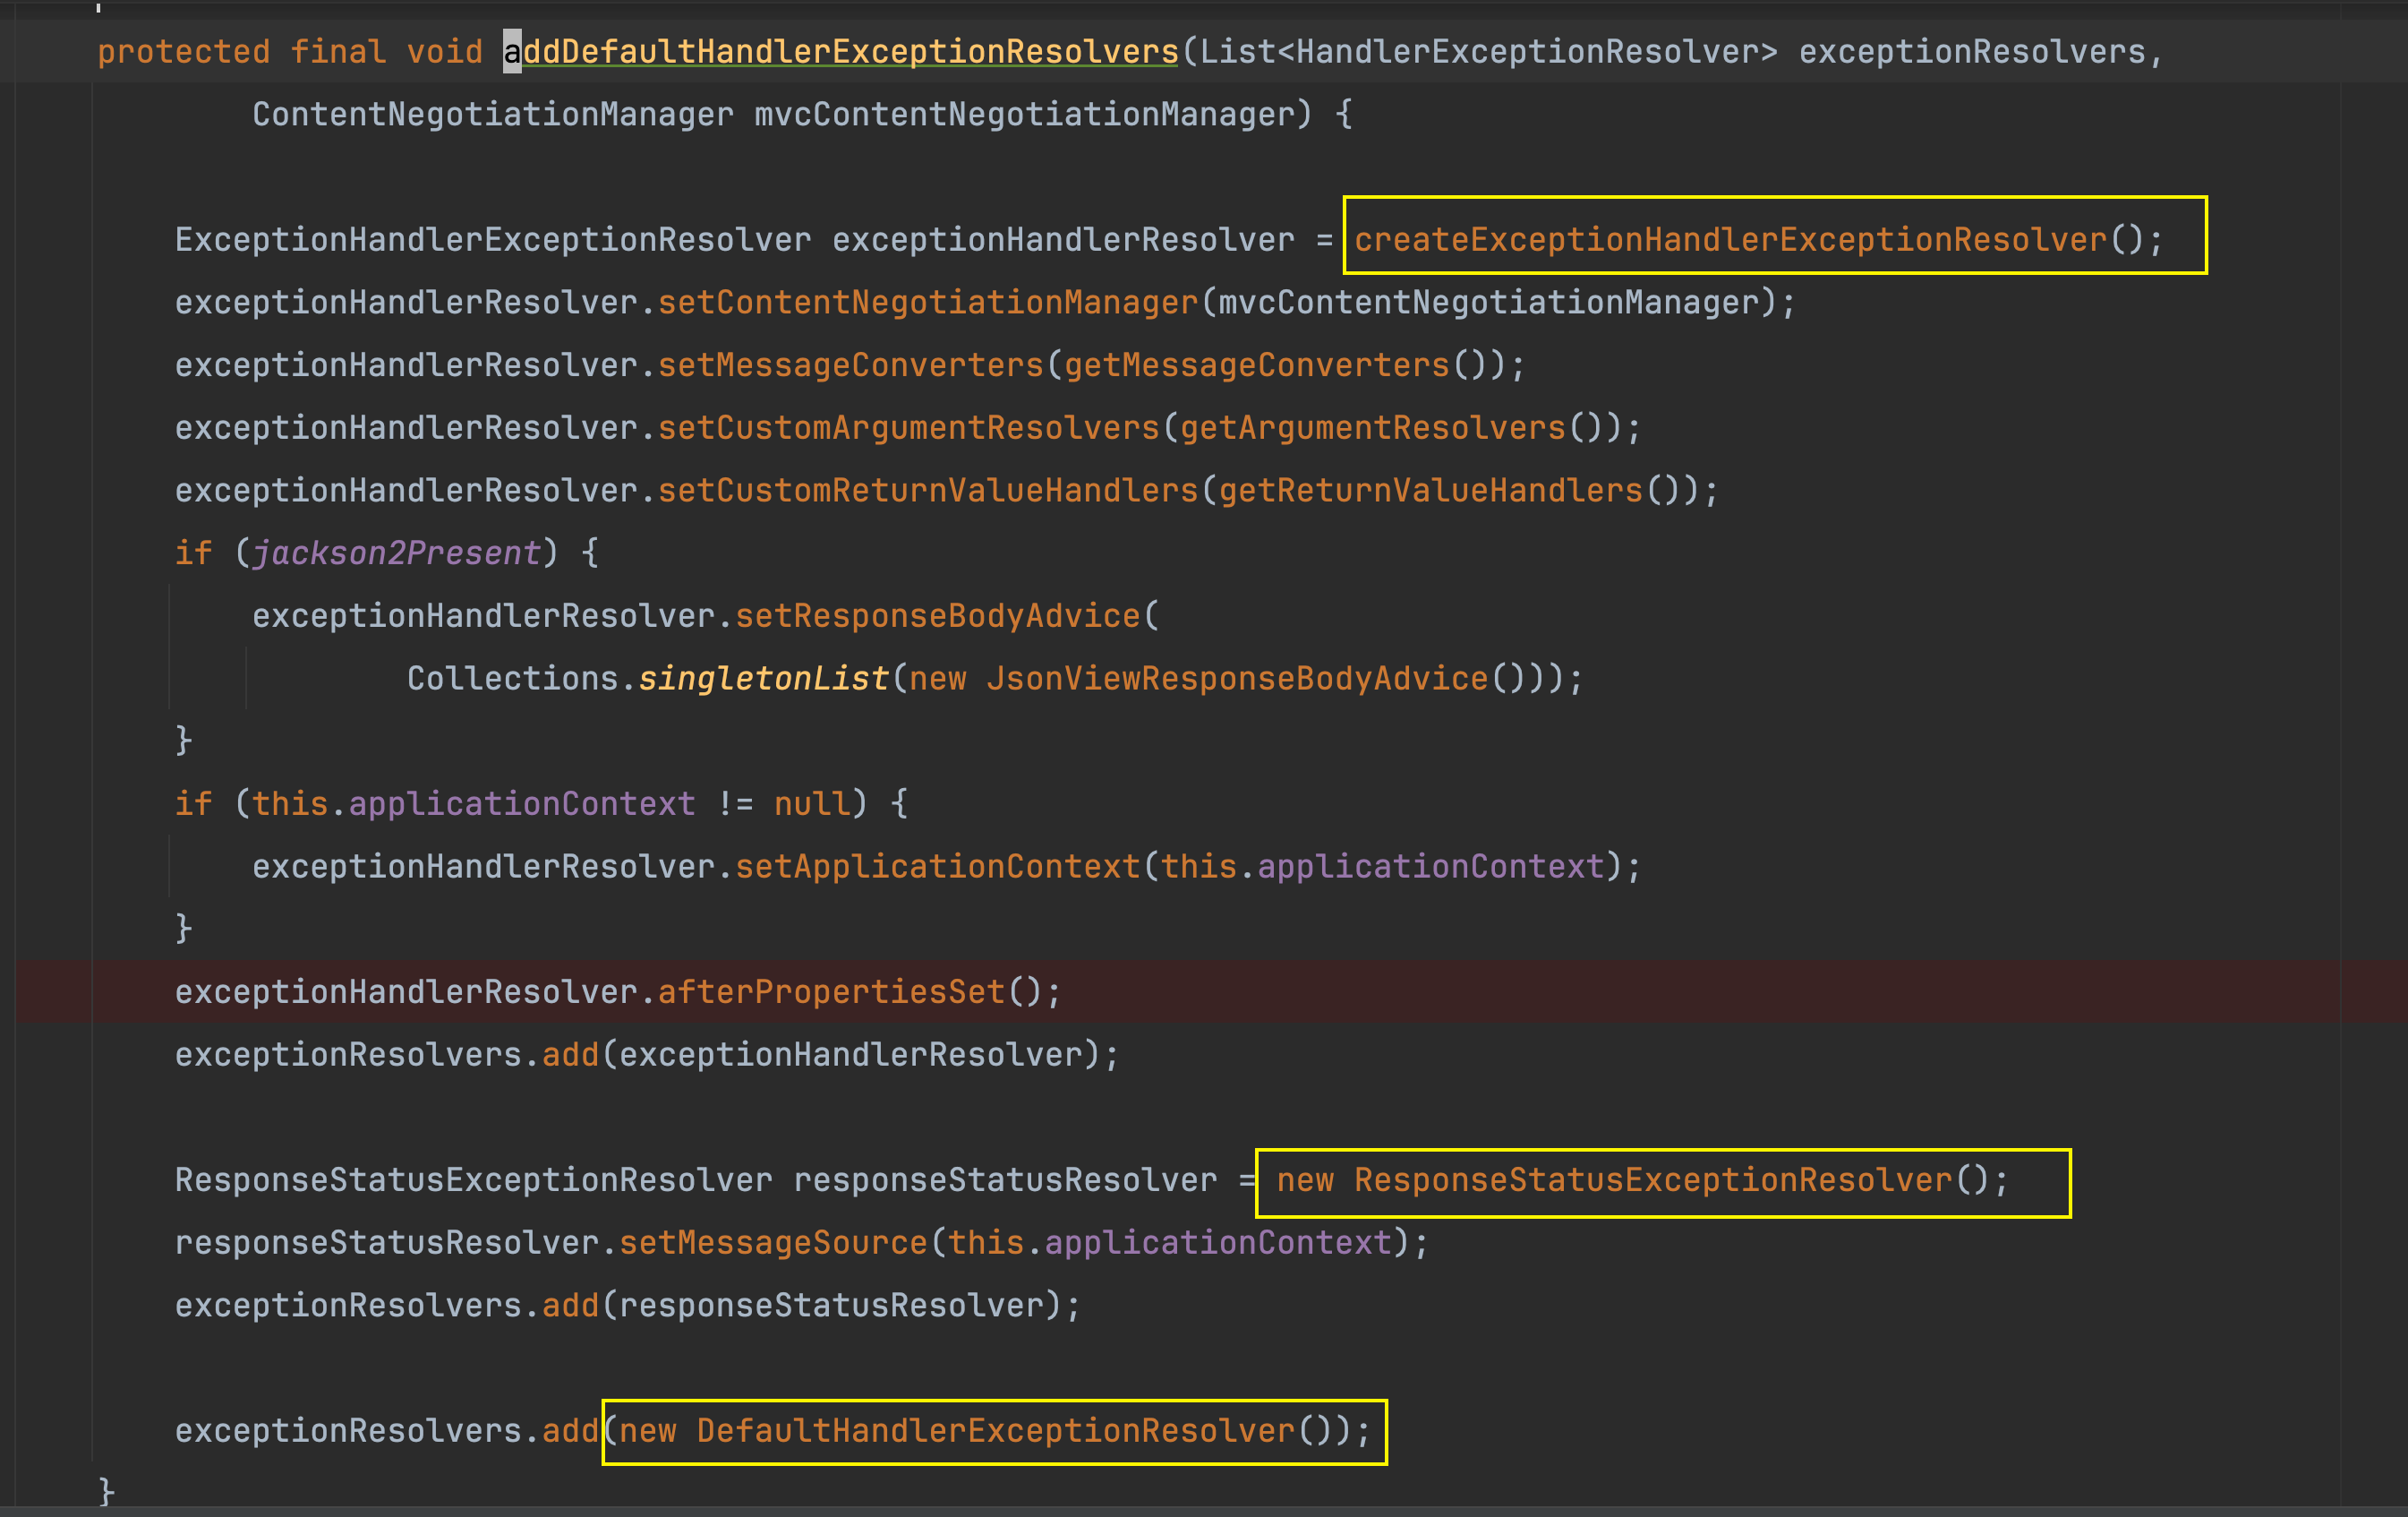Click the ResponseStatusExceptionResolver type declaration
Image resolution: width=2408 pixels, height=1517 pixels.
(474, 1179)
